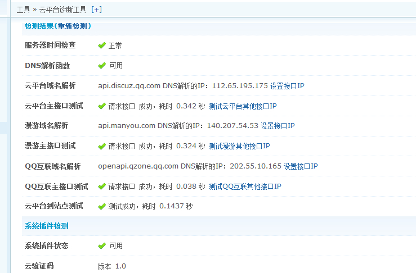
Task: Click the 正常 status text
Action: 115,46
